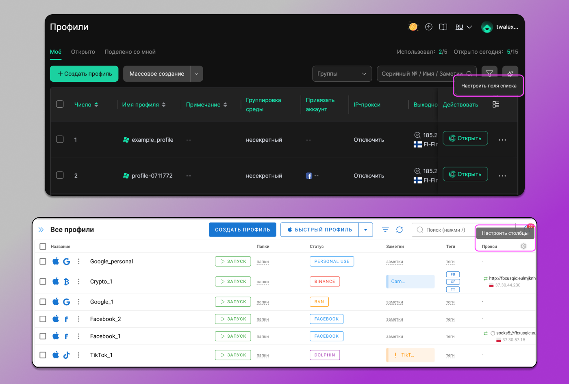Check the checkbox next to Facebook_2
Screen dimensions: 569x384
pos(43,319)
